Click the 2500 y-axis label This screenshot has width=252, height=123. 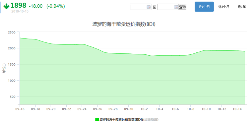click(12, 32)
